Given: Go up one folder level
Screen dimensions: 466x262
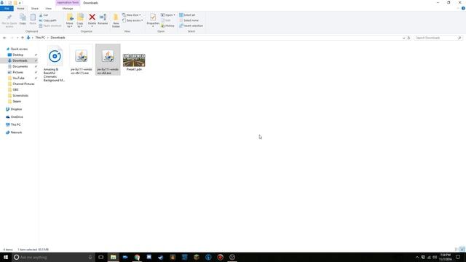Looking at the screenshot, I should (x=23, y=38).
